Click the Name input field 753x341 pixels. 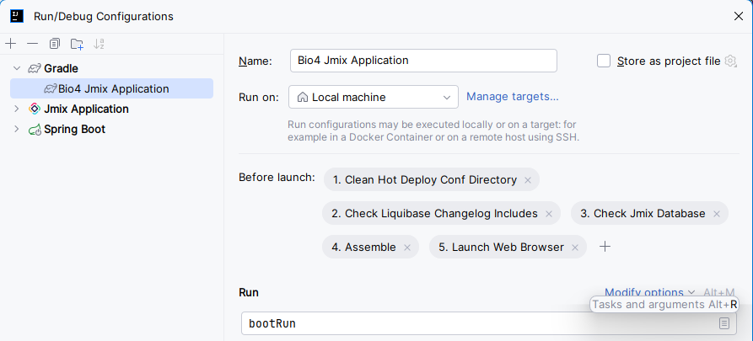point(422,61)
